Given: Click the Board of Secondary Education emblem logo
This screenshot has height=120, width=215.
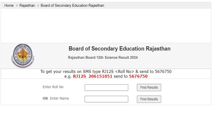Looking at the screenshot, I should click(23, 56).
